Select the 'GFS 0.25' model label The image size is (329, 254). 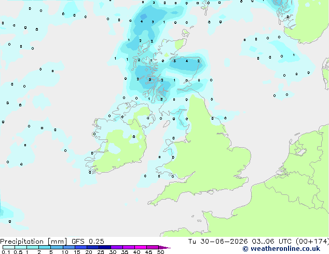(x=88, y=242)
